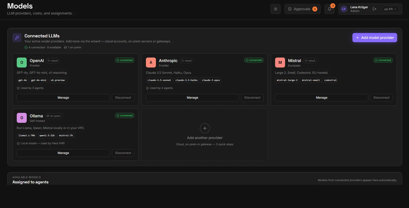
Task: Click the purple Ollama provider logo
Action: tap(22, 118)
